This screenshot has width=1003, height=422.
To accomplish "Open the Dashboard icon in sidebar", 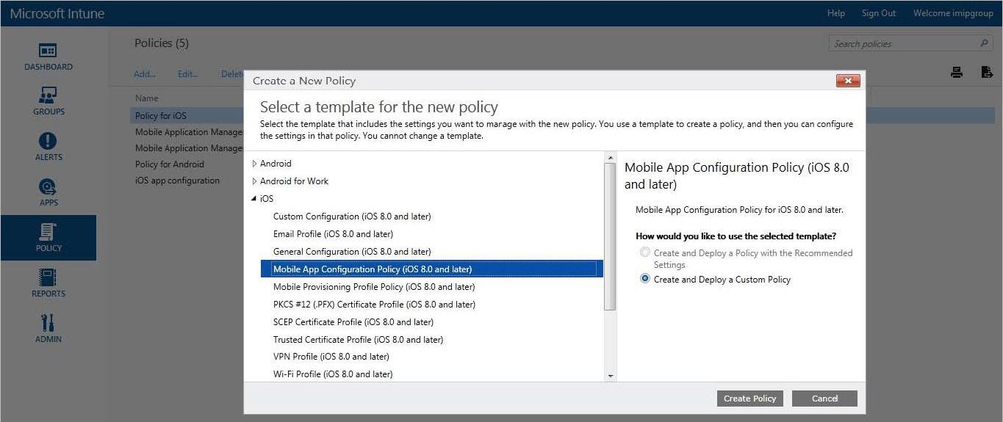I will click(x=48, y=51).
